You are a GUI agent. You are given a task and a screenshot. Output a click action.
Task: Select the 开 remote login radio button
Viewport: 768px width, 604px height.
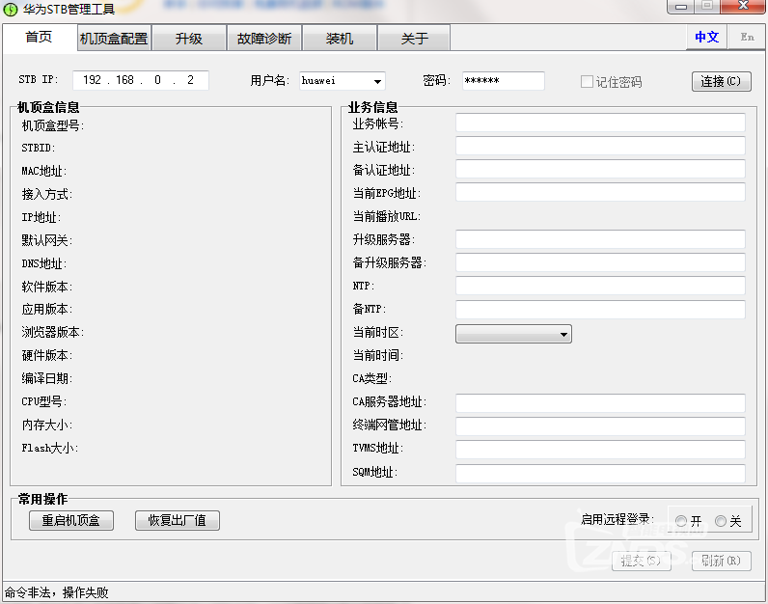(x=681, y=521)
